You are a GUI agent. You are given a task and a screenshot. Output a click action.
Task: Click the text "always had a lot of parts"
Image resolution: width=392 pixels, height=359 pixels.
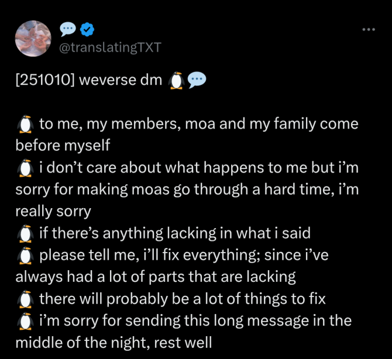(x=99, y=277)
